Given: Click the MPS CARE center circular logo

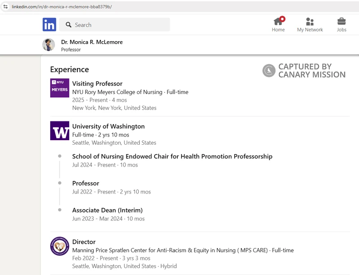Looking at the screenshot, I should point(60,246).
